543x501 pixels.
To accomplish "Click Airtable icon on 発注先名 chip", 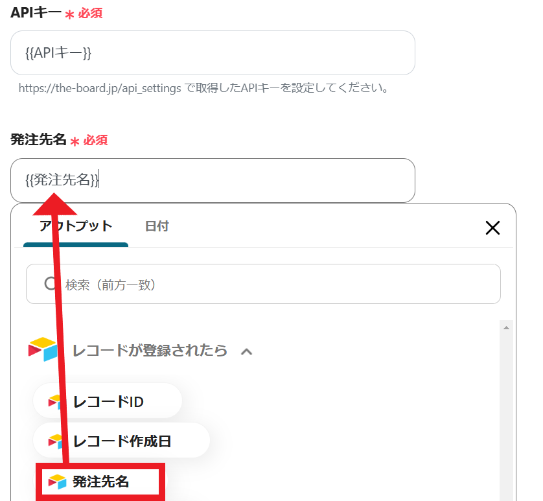I will coord(57,482).
